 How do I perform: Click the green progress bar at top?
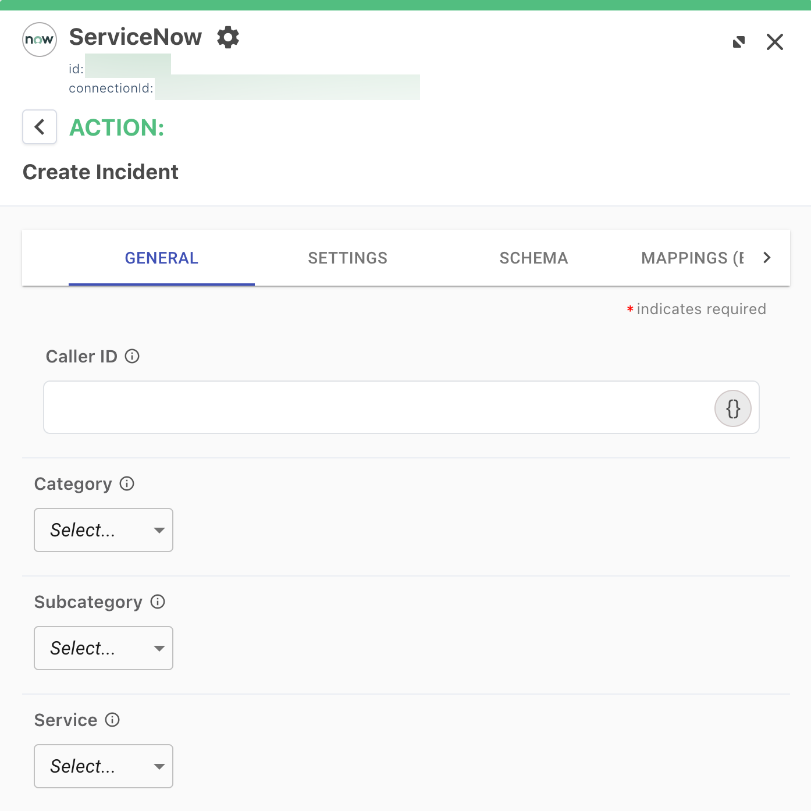[x=405, y=5]
